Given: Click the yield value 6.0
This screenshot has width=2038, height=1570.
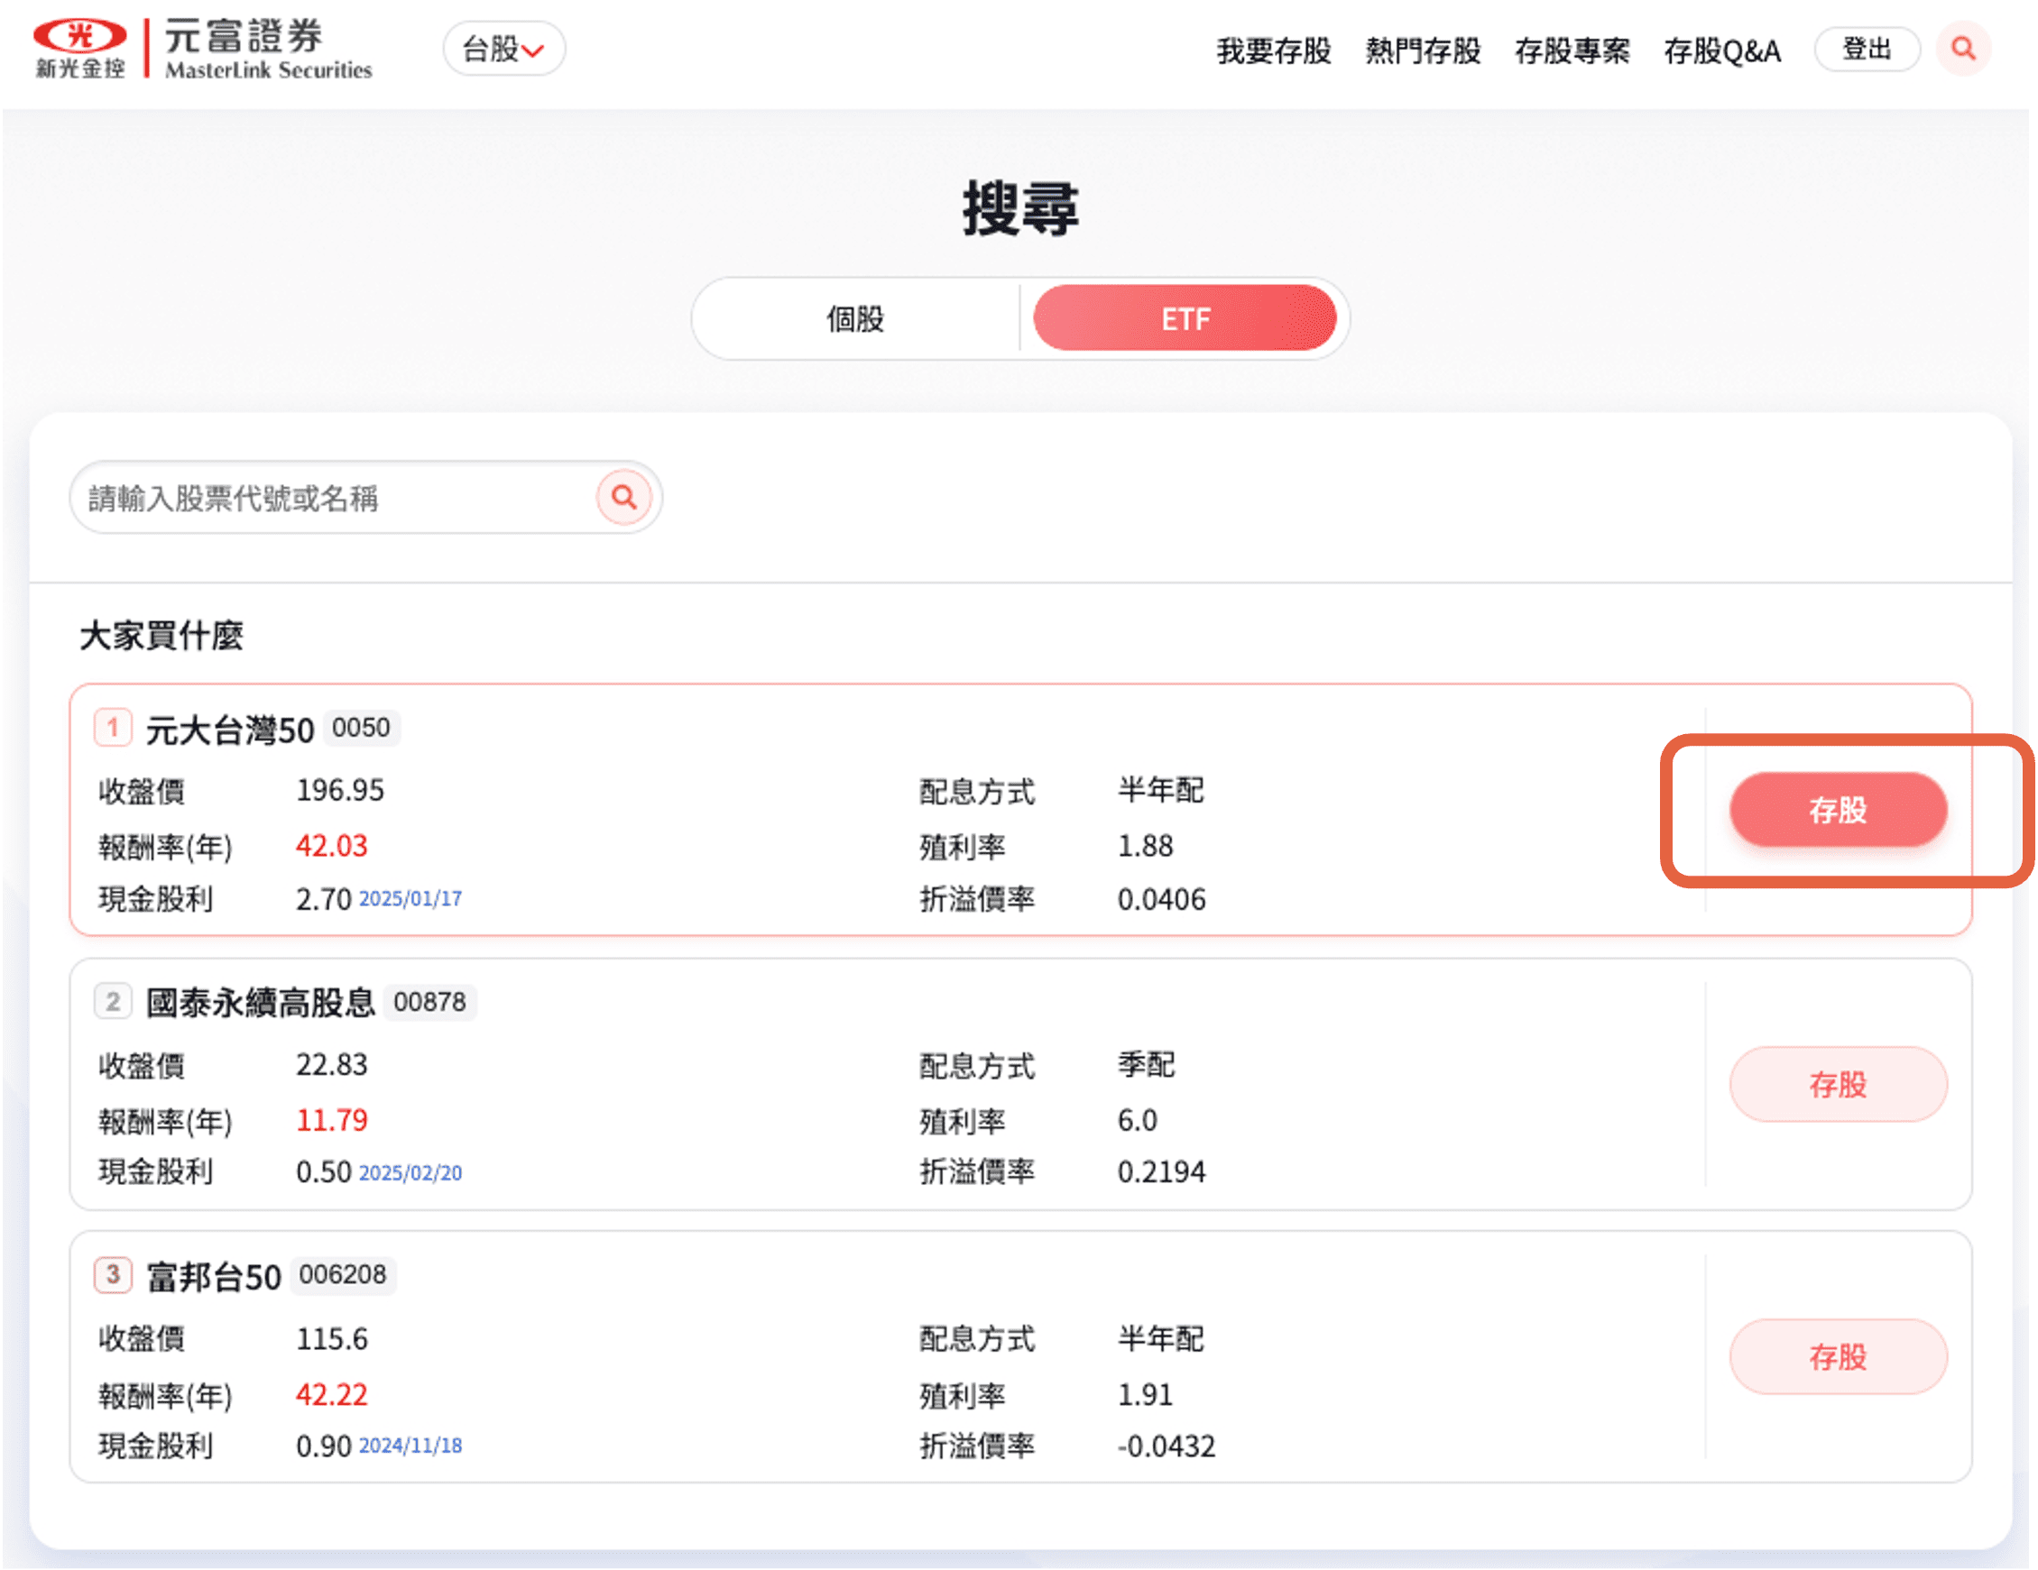Looking at the screenshot, I should [1138, 1120].
